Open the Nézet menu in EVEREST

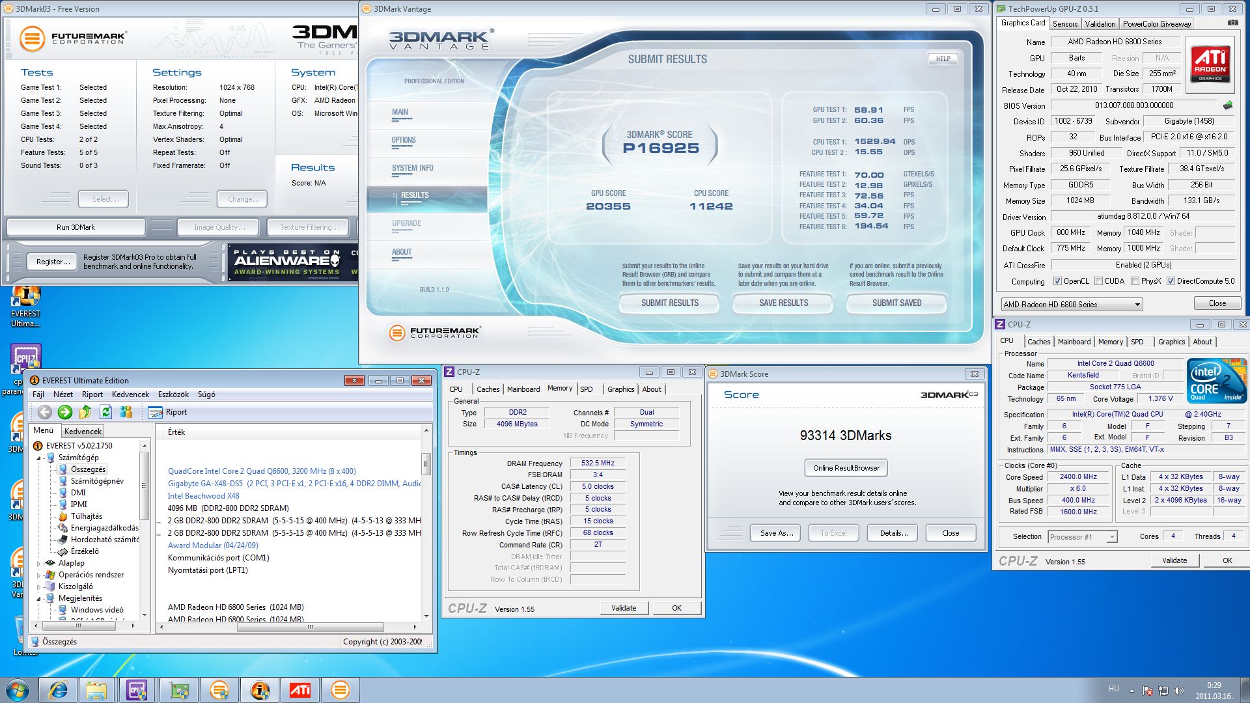coord(63,394)
